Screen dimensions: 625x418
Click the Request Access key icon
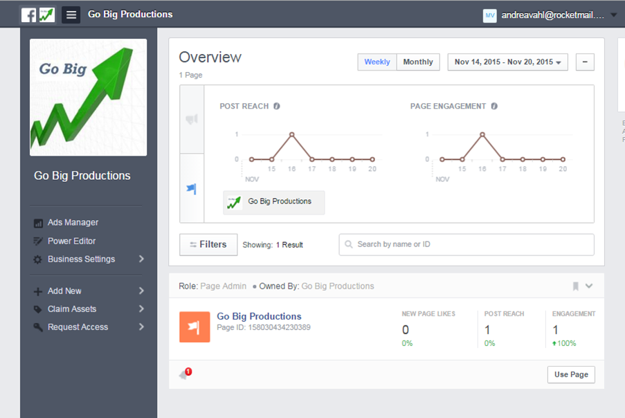click(x=38, y=327)
